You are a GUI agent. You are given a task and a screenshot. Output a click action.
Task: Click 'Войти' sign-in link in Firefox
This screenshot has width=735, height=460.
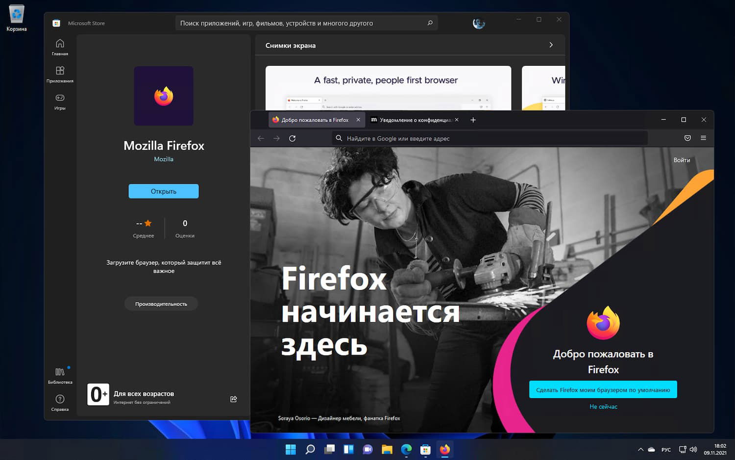tap(682, 160)
